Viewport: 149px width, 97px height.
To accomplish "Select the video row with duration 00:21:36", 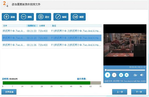I will tap(52, 45).
